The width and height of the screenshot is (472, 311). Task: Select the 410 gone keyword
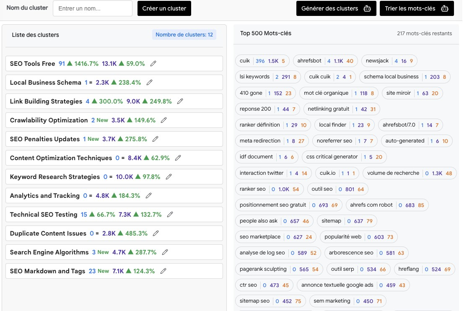tap(265, 93)
